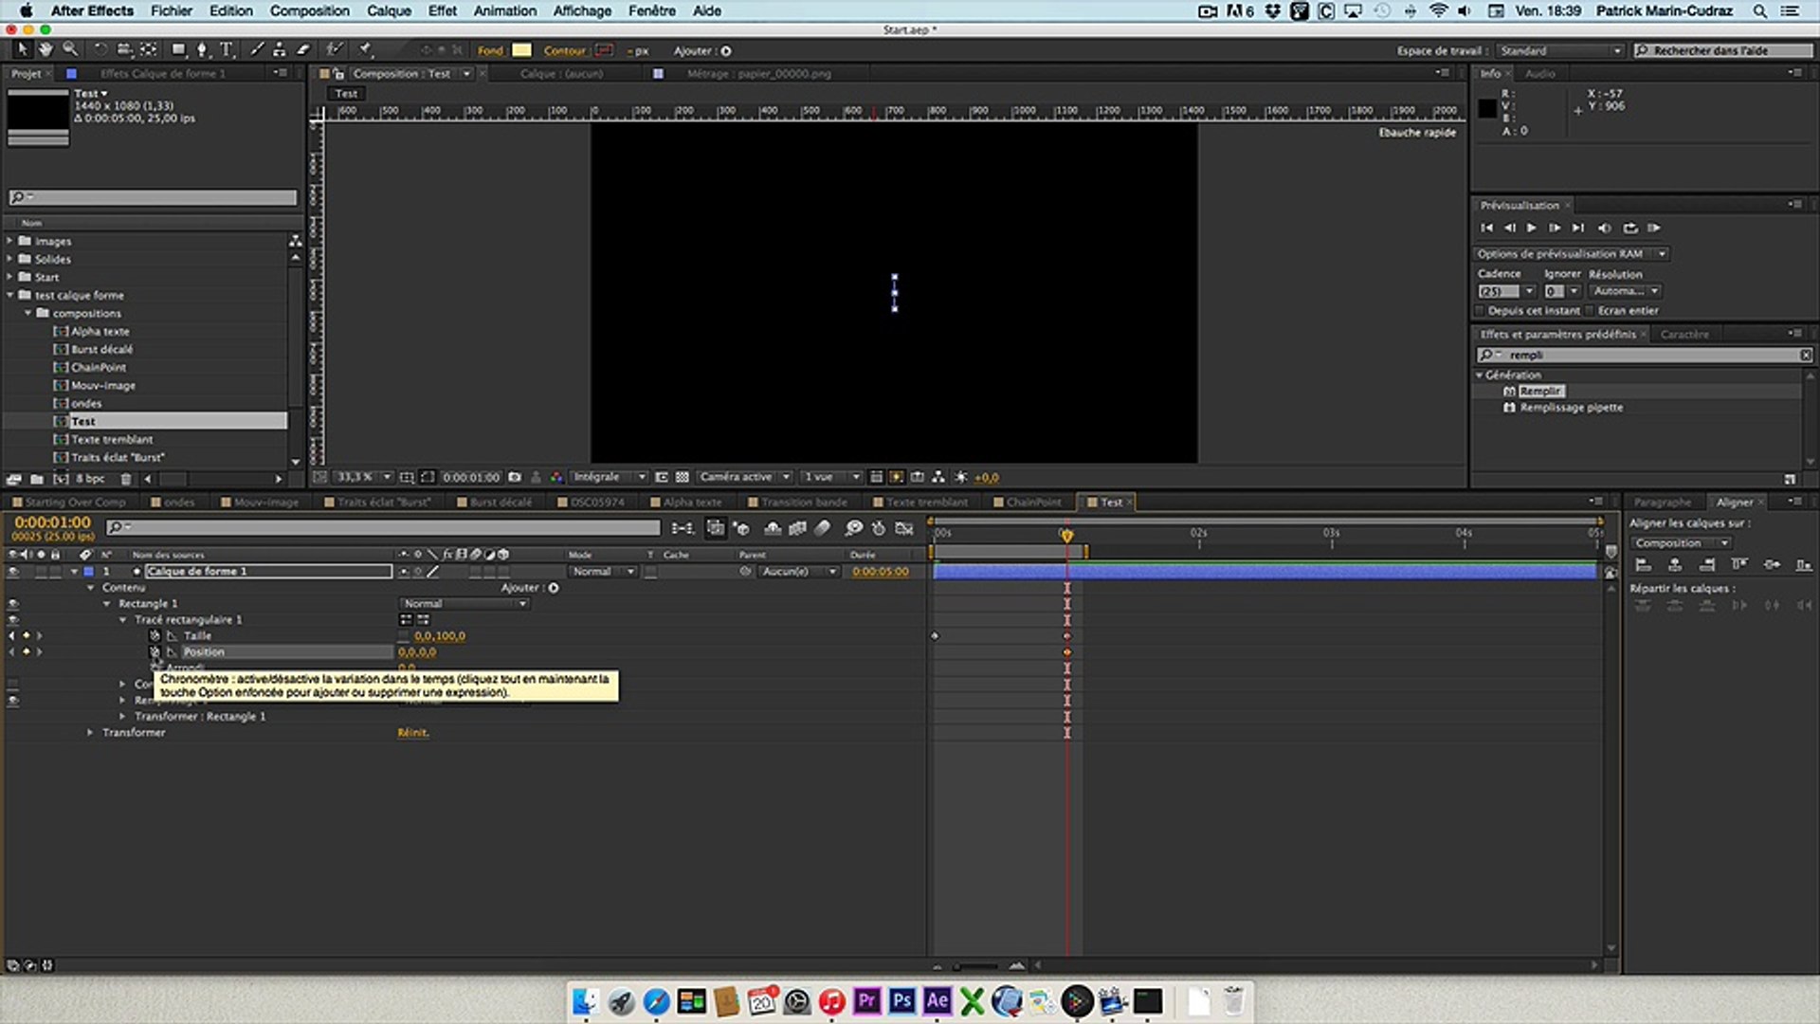Select the Clone Stamp tool
Image resolution: width=1820 pixels, height=1024 pixels.
pyautogui.click(x=279, y=49)
